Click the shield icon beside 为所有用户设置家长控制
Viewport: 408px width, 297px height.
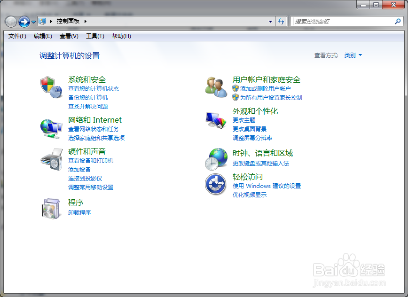[x=235, y=97]
